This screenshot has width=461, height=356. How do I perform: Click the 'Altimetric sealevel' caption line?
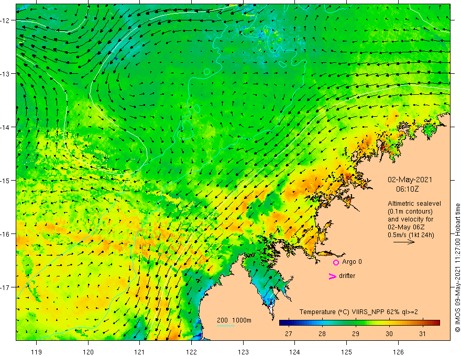(x=414, y=204)
